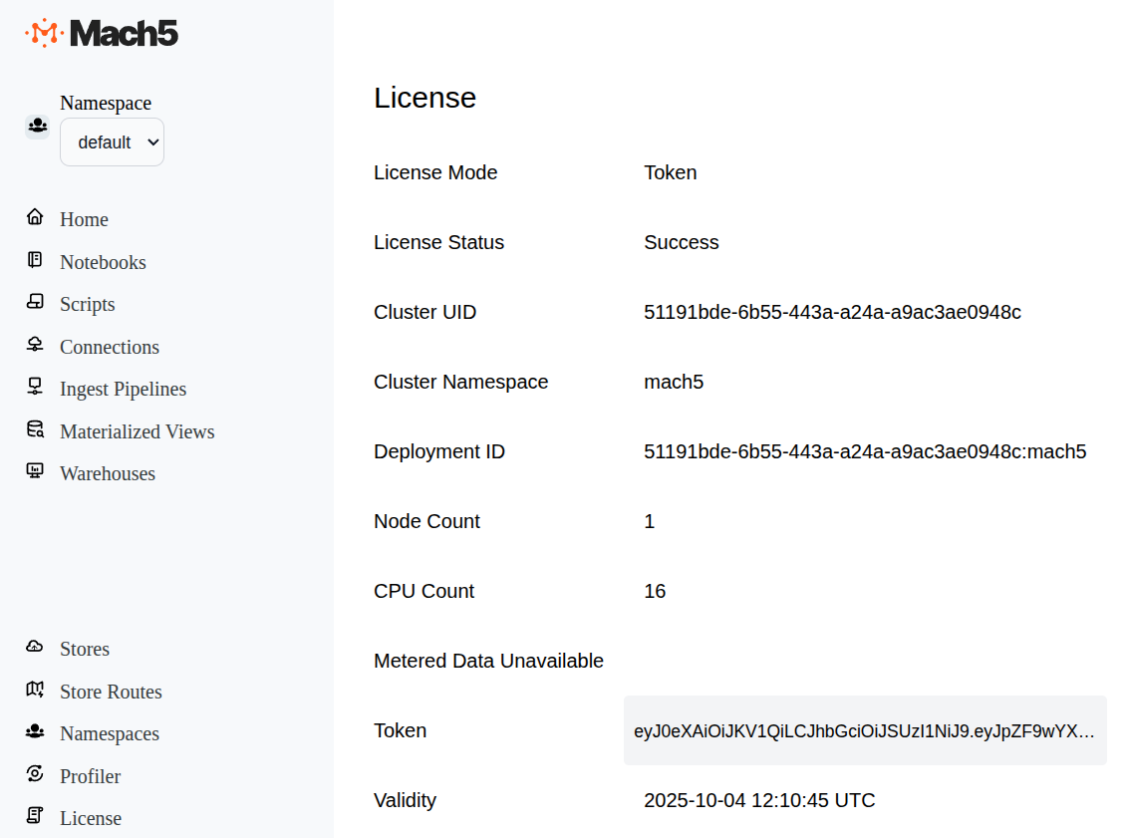1129x838 pixels.
Task: Click the Store Routes map icon
Action: [x=35, y=690]
